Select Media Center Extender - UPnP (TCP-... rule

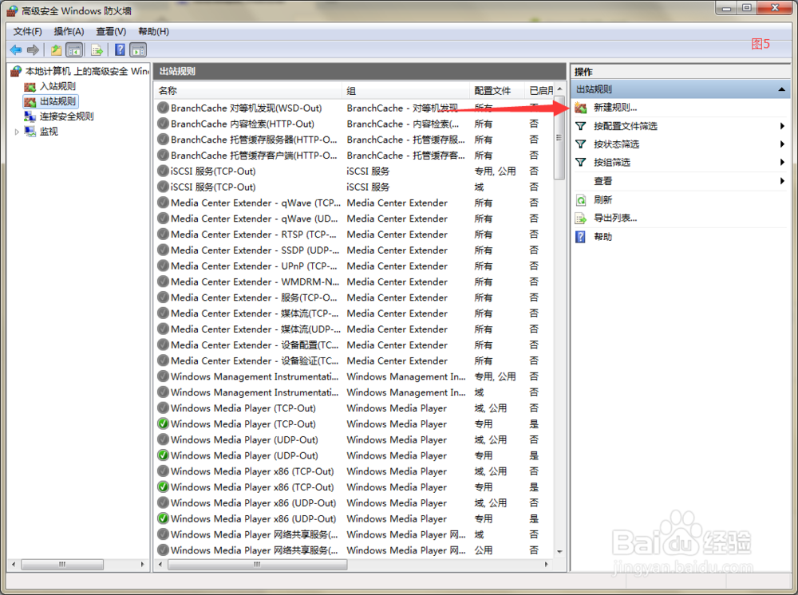[x=354, y=266]
